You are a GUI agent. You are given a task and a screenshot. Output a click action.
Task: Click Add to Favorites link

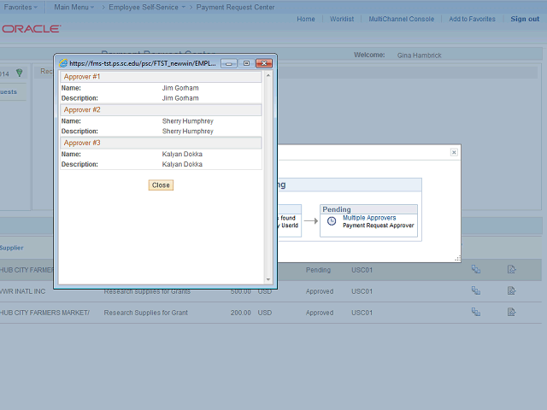(x=472, y=19)
